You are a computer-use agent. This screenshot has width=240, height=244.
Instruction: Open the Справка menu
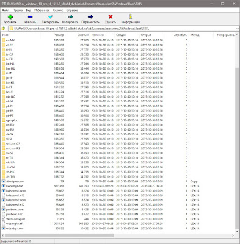pyautogui.click(x=72, y=10)
